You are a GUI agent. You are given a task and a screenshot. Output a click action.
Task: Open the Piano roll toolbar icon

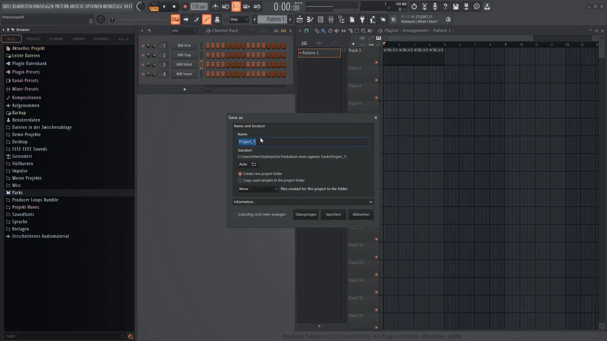(310, 20)
